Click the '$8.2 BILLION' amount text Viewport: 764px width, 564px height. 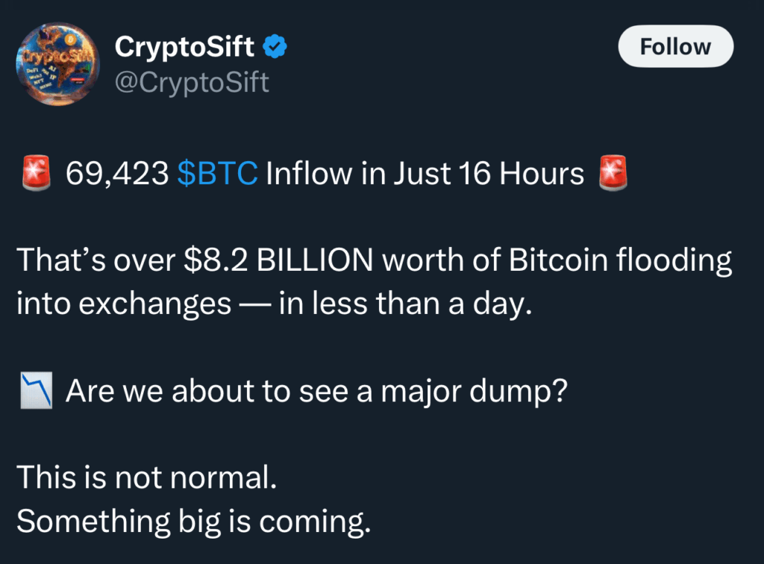pyautogui.click(x=278, y=260)
